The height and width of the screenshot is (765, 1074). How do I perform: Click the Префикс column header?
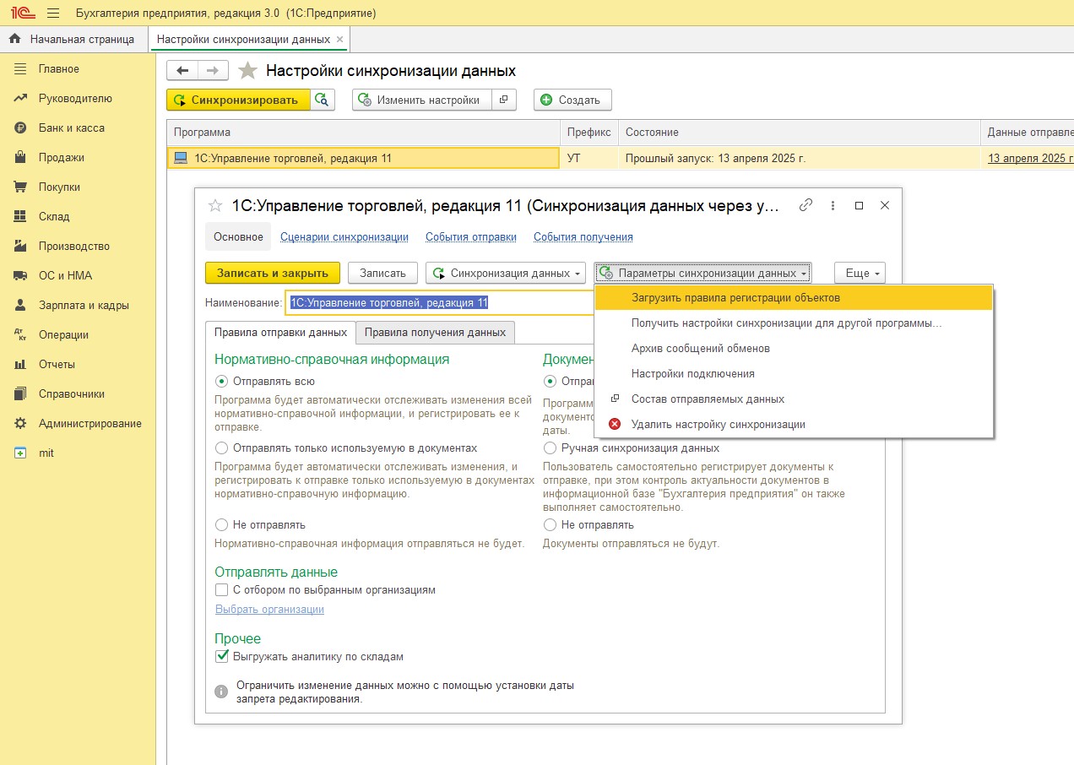coord(589,133)
